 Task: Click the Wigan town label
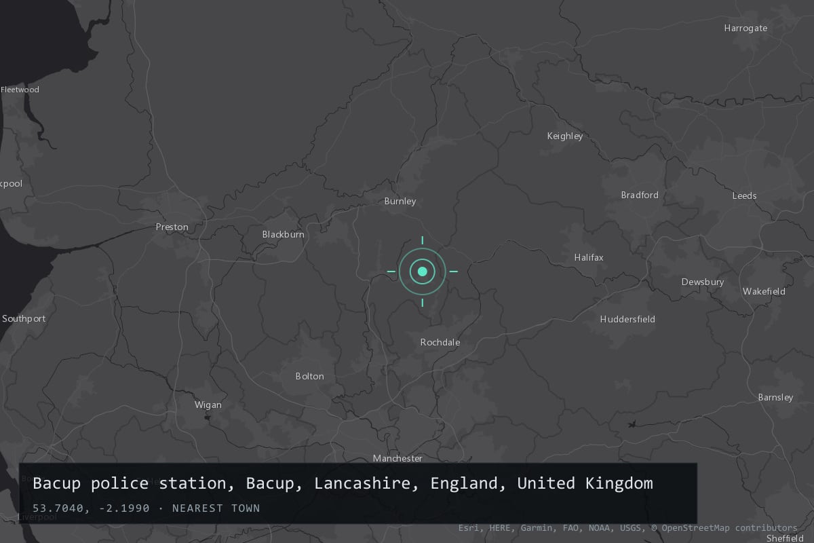point(208,405)
